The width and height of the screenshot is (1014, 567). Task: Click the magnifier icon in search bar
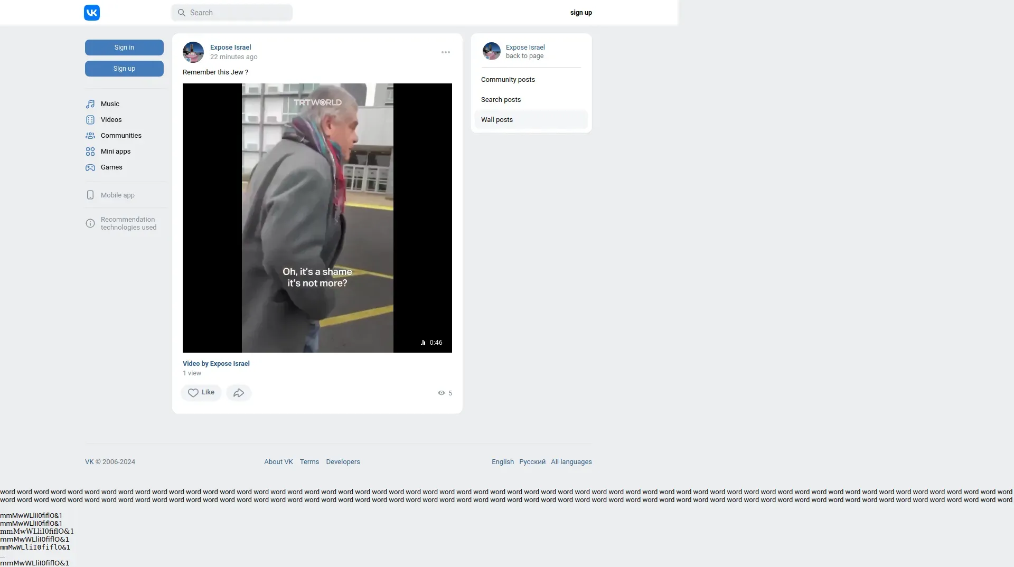point(181,13)
